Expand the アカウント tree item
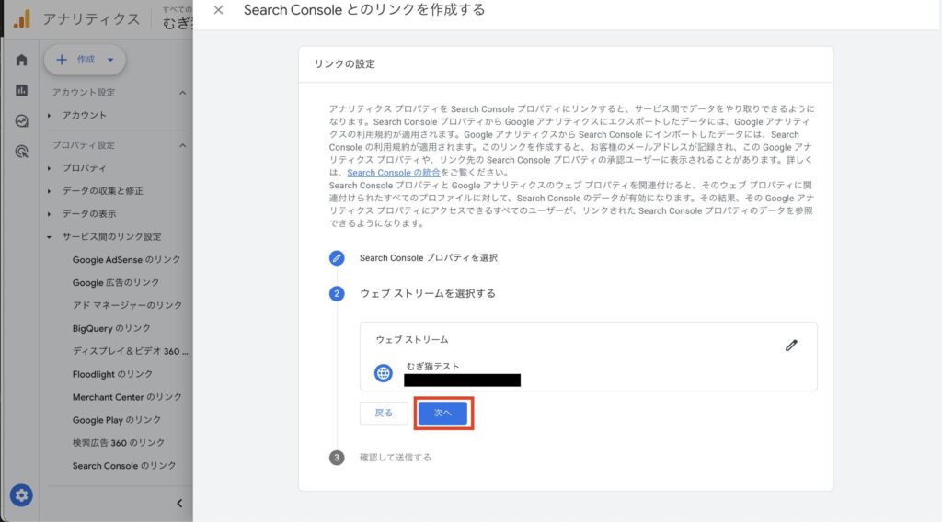This screenshot has height=522, width=942. [x=50, y=115]
